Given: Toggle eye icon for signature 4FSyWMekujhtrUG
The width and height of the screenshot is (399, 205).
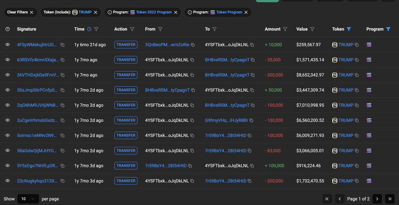Looking at the screenshot, I should (x=8, y=45).
